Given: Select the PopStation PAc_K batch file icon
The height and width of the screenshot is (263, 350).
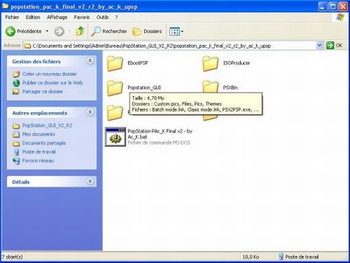Looking at the screenshot, I should click(115, 137).
